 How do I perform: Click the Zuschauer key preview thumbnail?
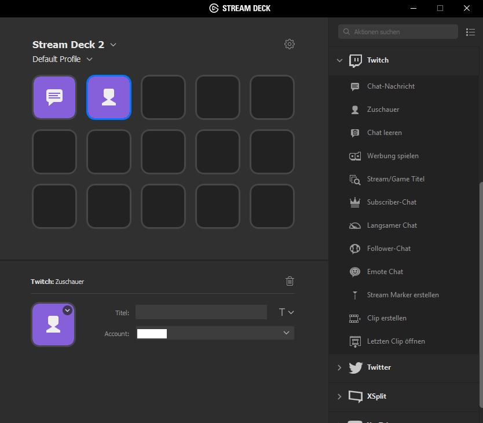(x=53, y=324)
